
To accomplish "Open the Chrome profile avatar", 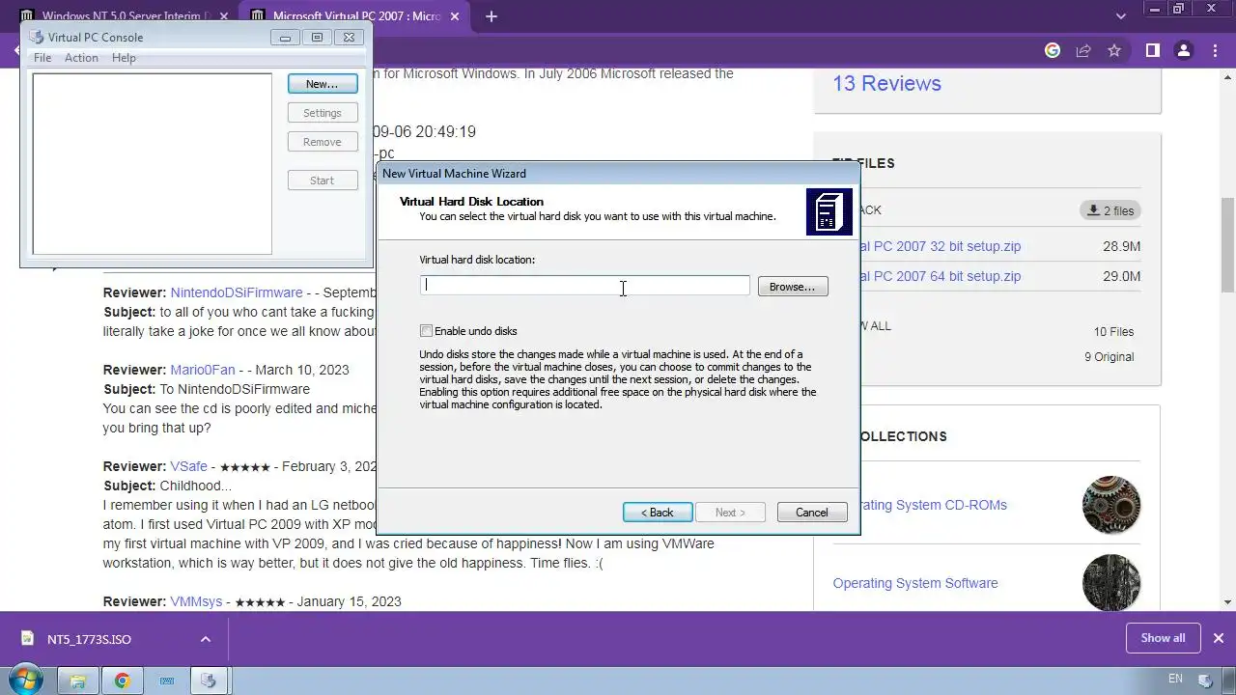I will [1183, 50].
